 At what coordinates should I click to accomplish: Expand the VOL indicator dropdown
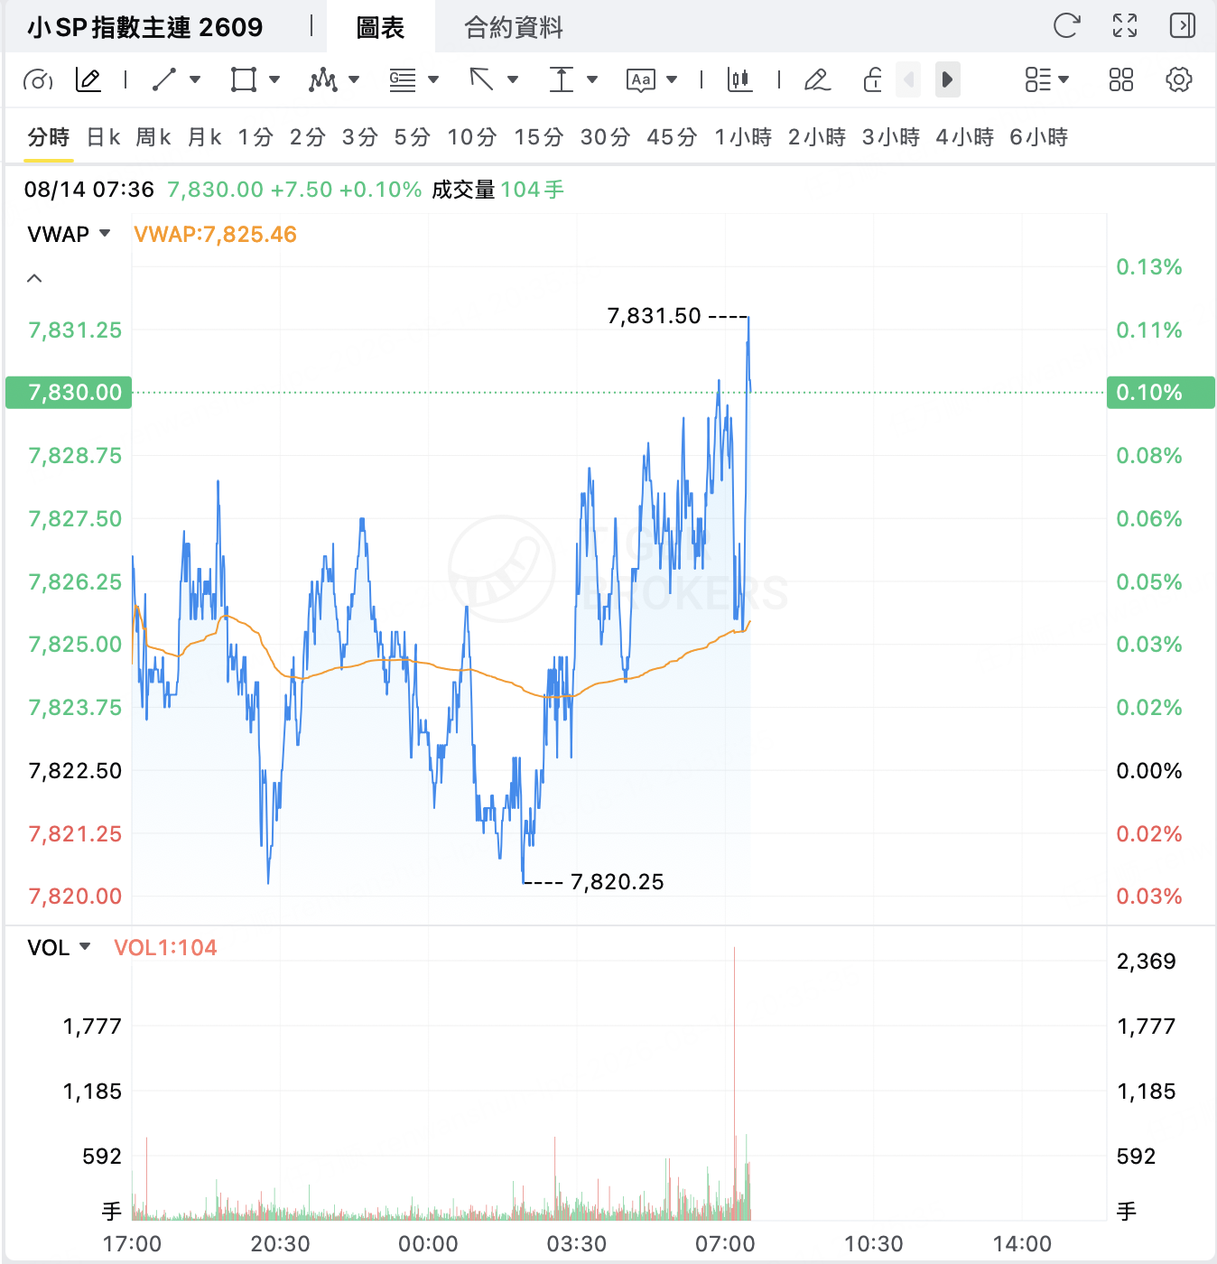click(85, 946)
